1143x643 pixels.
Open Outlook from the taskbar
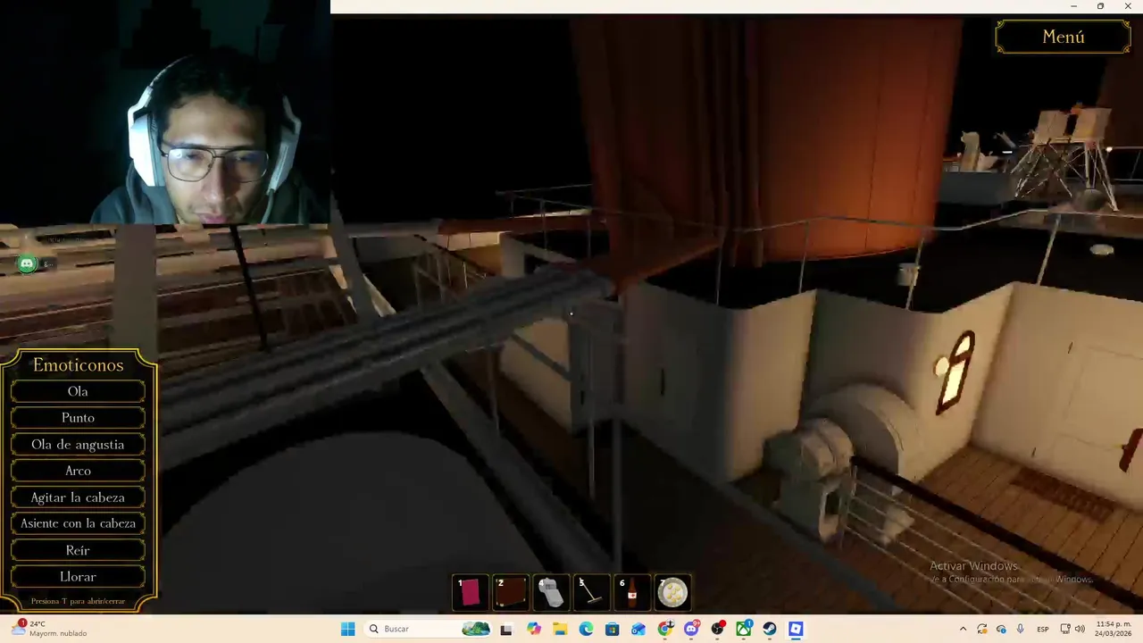click(x=638, y=629)
